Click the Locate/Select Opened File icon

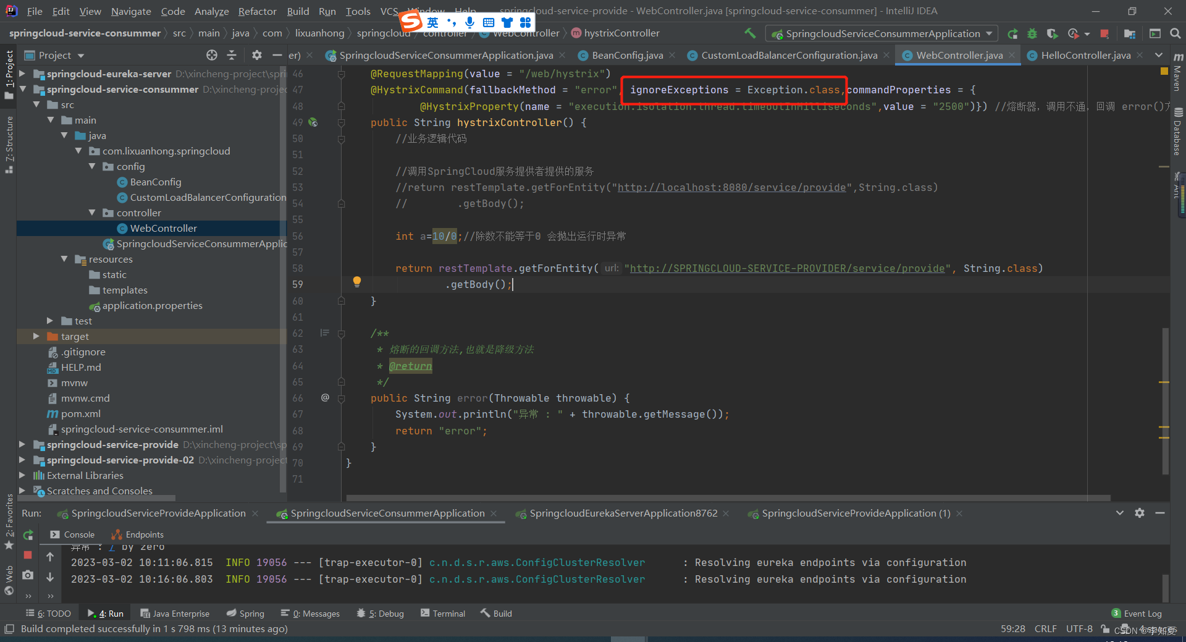[x=212, y=55]
